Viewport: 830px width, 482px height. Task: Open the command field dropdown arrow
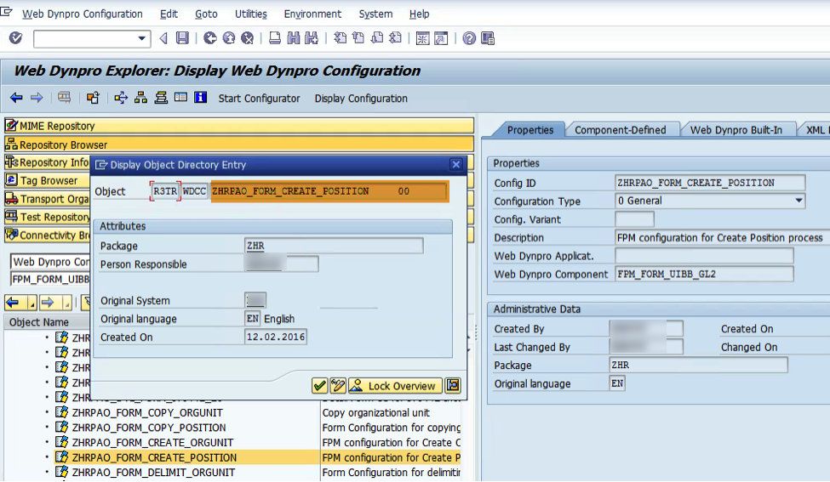pos(141,38)
